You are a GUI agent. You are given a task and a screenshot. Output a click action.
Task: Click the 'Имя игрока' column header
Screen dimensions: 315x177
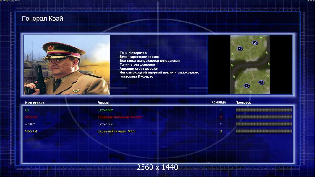click(35, 103)
